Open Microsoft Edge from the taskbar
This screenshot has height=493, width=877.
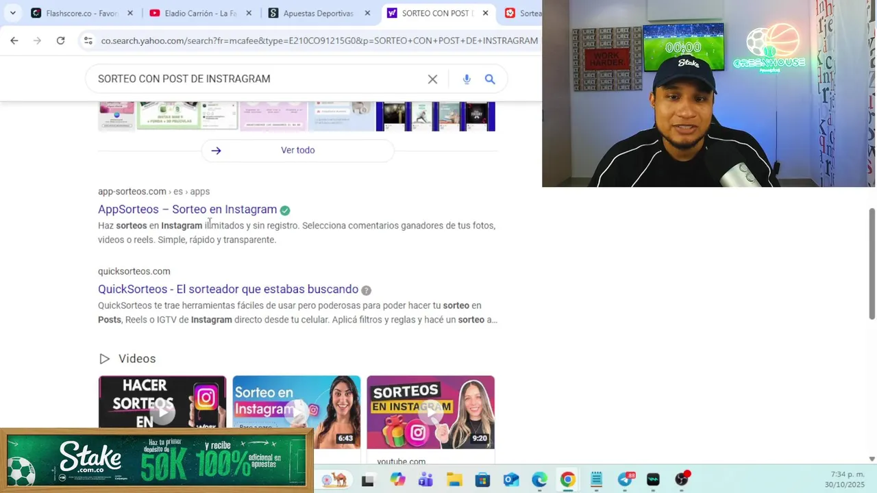tap(539, 479)
